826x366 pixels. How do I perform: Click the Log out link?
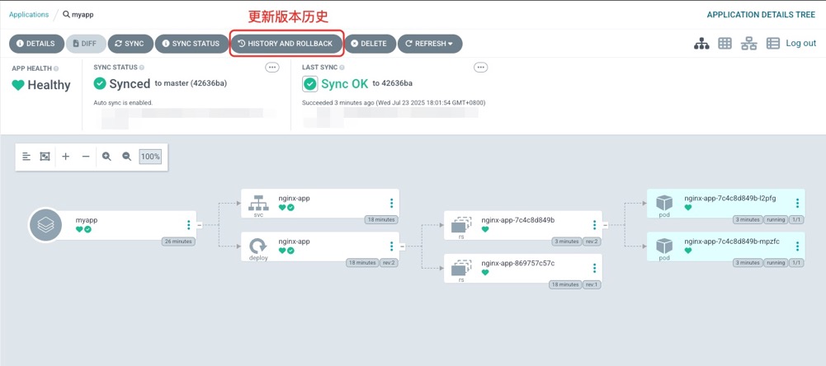coord(800,44)
